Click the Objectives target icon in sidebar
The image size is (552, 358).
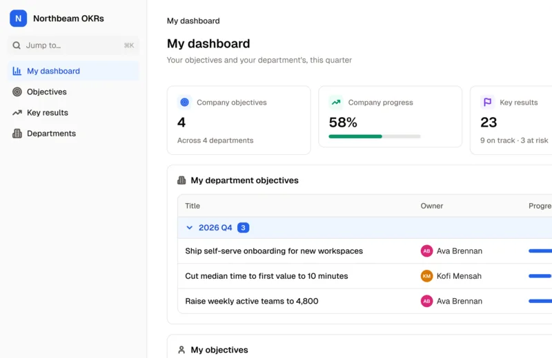point(17,92)
